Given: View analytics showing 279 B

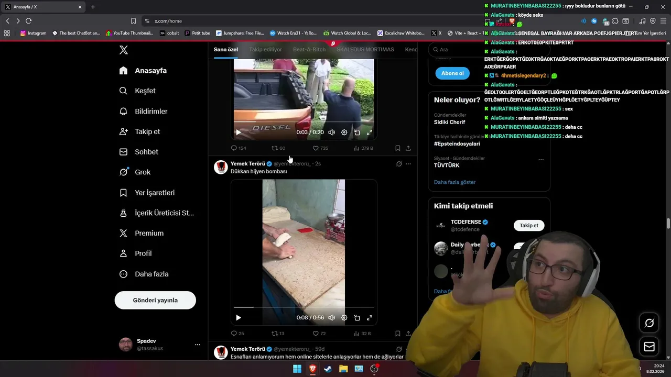Looking at the screenshot, I should tap(363, 148).
